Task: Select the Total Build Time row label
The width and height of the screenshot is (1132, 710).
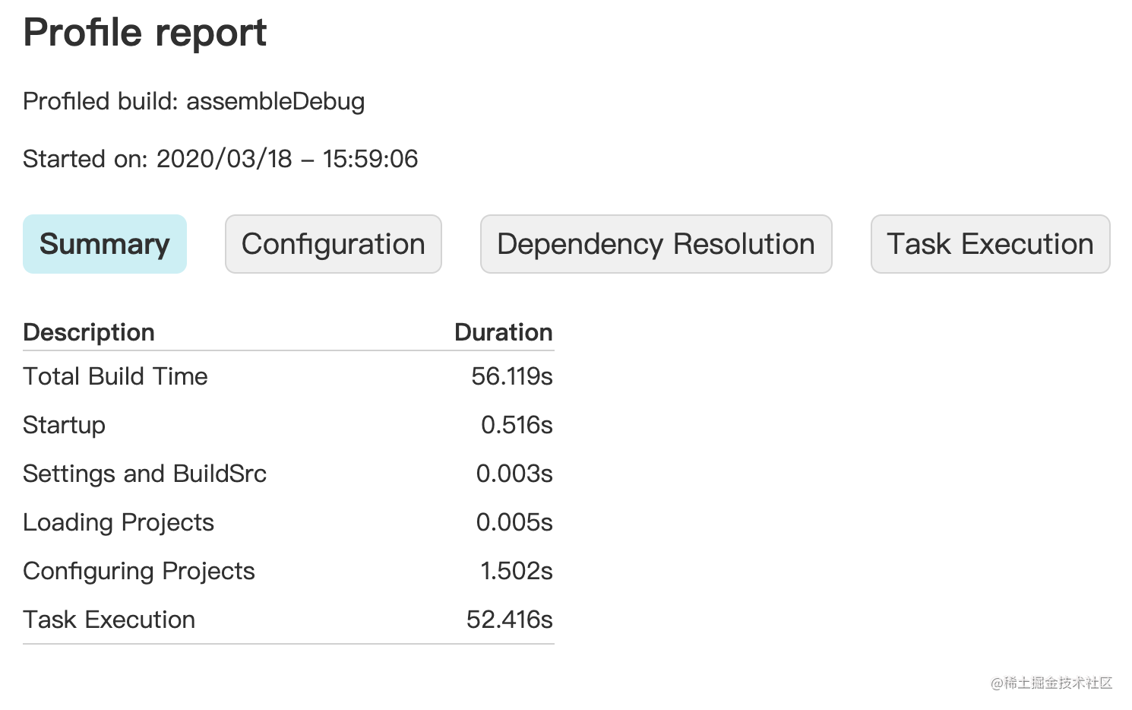Action: point(115,376)
